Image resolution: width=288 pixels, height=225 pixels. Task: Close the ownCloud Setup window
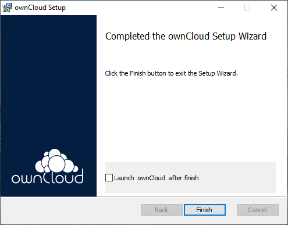tap(274, 8)
